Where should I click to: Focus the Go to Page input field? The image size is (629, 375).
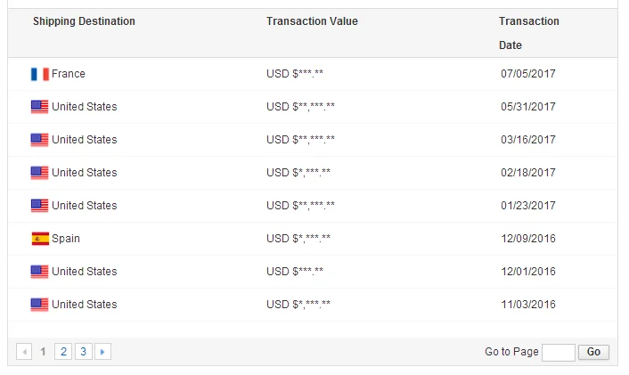click(558, 352)
